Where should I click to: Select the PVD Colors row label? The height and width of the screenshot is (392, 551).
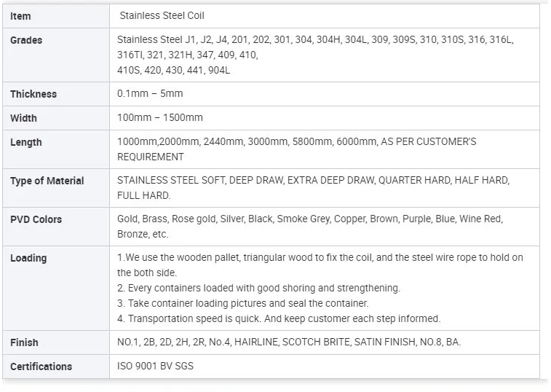coord(36,219)
